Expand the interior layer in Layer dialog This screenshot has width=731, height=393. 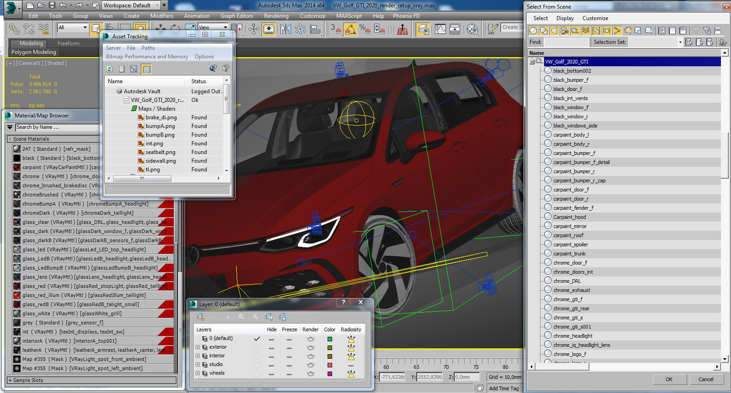click(198, 356)
